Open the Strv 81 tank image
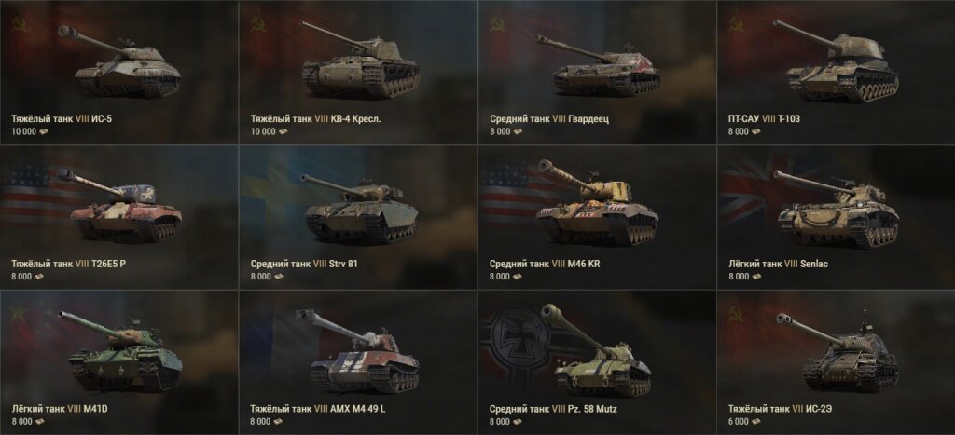The width and height of the screenshot is (955, 435). [x=361, y=208]
